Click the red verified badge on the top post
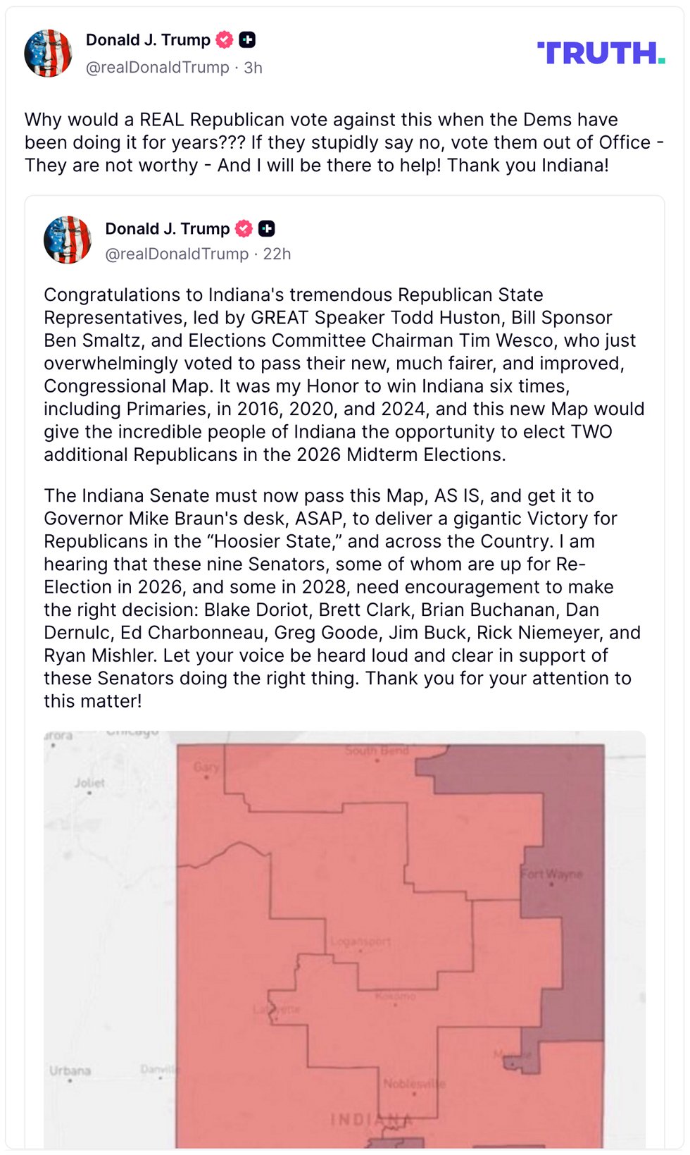Image resolution: width=690 pixels, height=1155 pixels. (x=225, y=40)
